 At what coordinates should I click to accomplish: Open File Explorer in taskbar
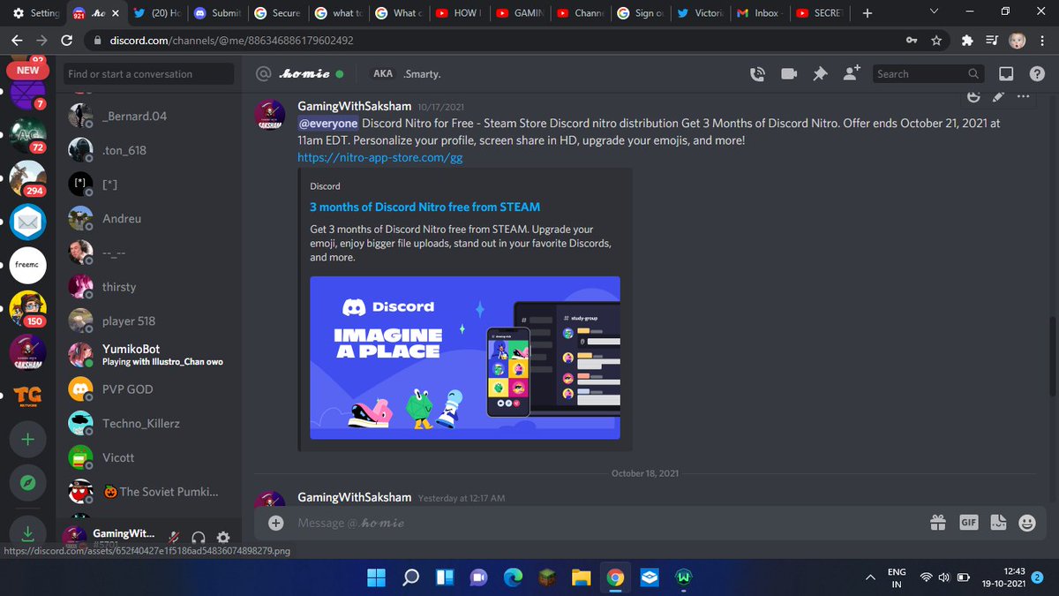point(580,577)
